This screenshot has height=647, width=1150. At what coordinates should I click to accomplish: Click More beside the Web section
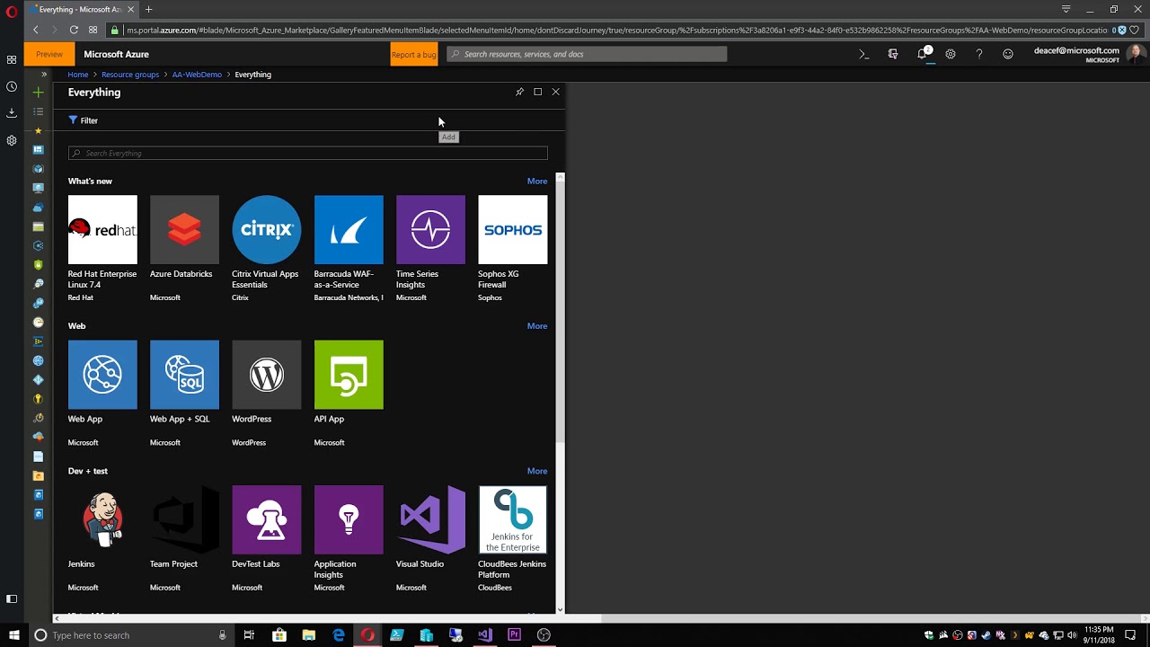pyautogui.click(x=537, y=326)
